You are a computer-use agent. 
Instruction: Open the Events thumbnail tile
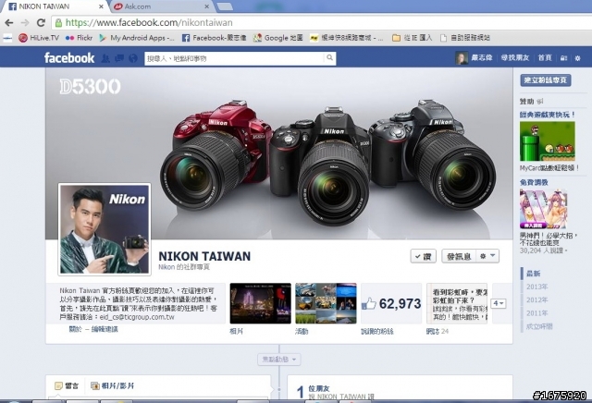click(x=326, y=303)
